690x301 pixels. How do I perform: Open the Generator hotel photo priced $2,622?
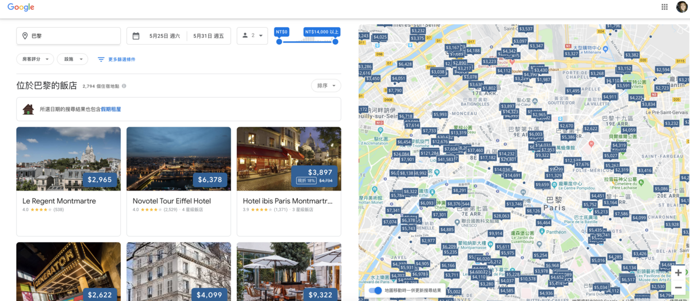(68, 272)
